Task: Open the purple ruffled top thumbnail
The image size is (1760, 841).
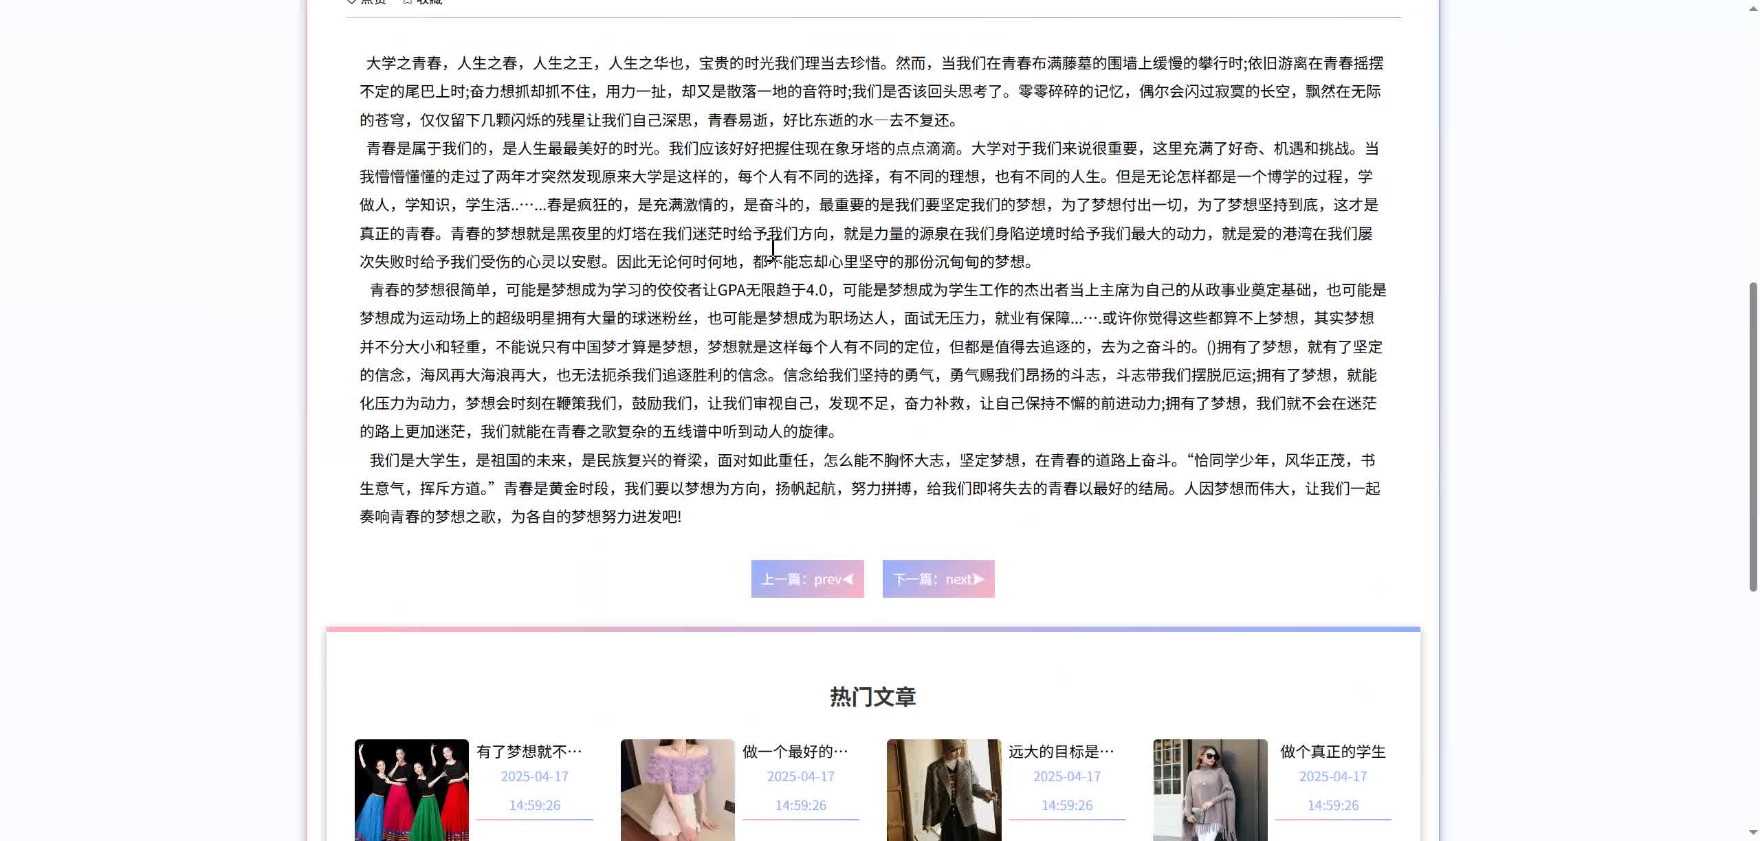Action: (677, 790)
